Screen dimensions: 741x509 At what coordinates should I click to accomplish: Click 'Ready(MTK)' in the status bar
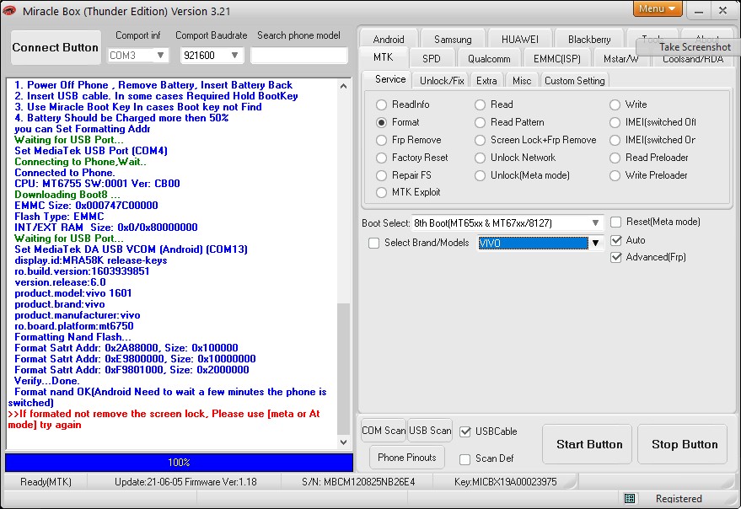(x=46, y=482)
